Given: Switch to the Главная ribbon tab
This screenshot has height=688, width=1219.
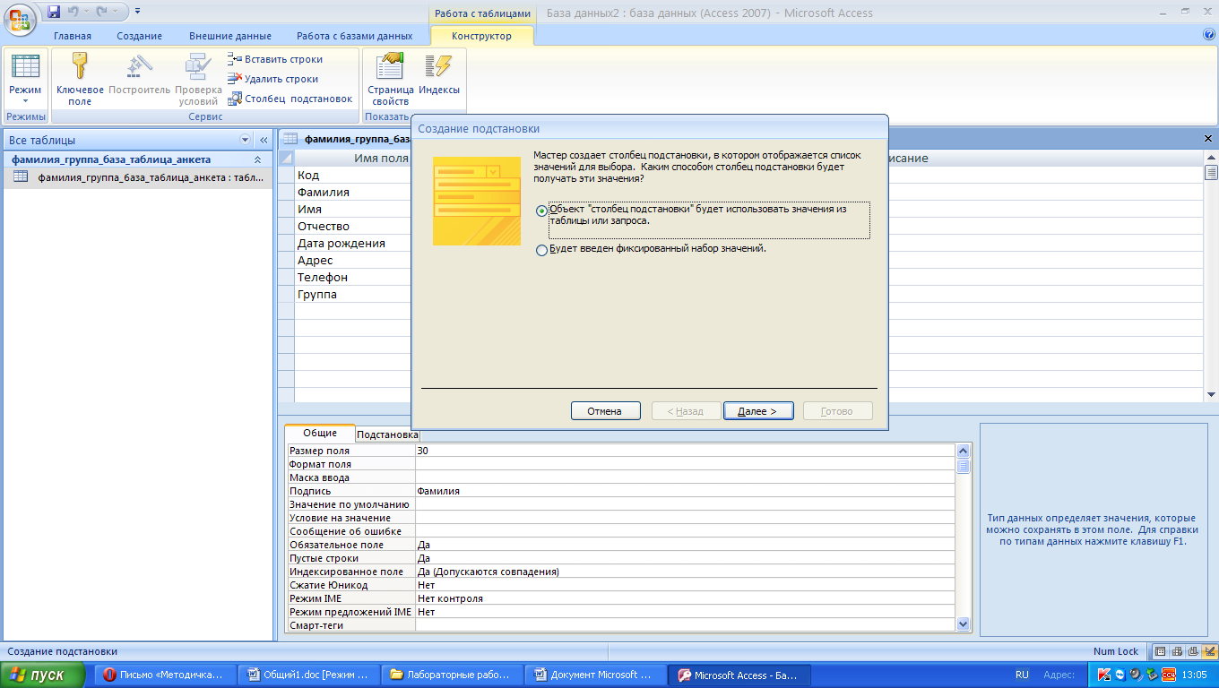Looking at the screenshot, I should [73, 36].
